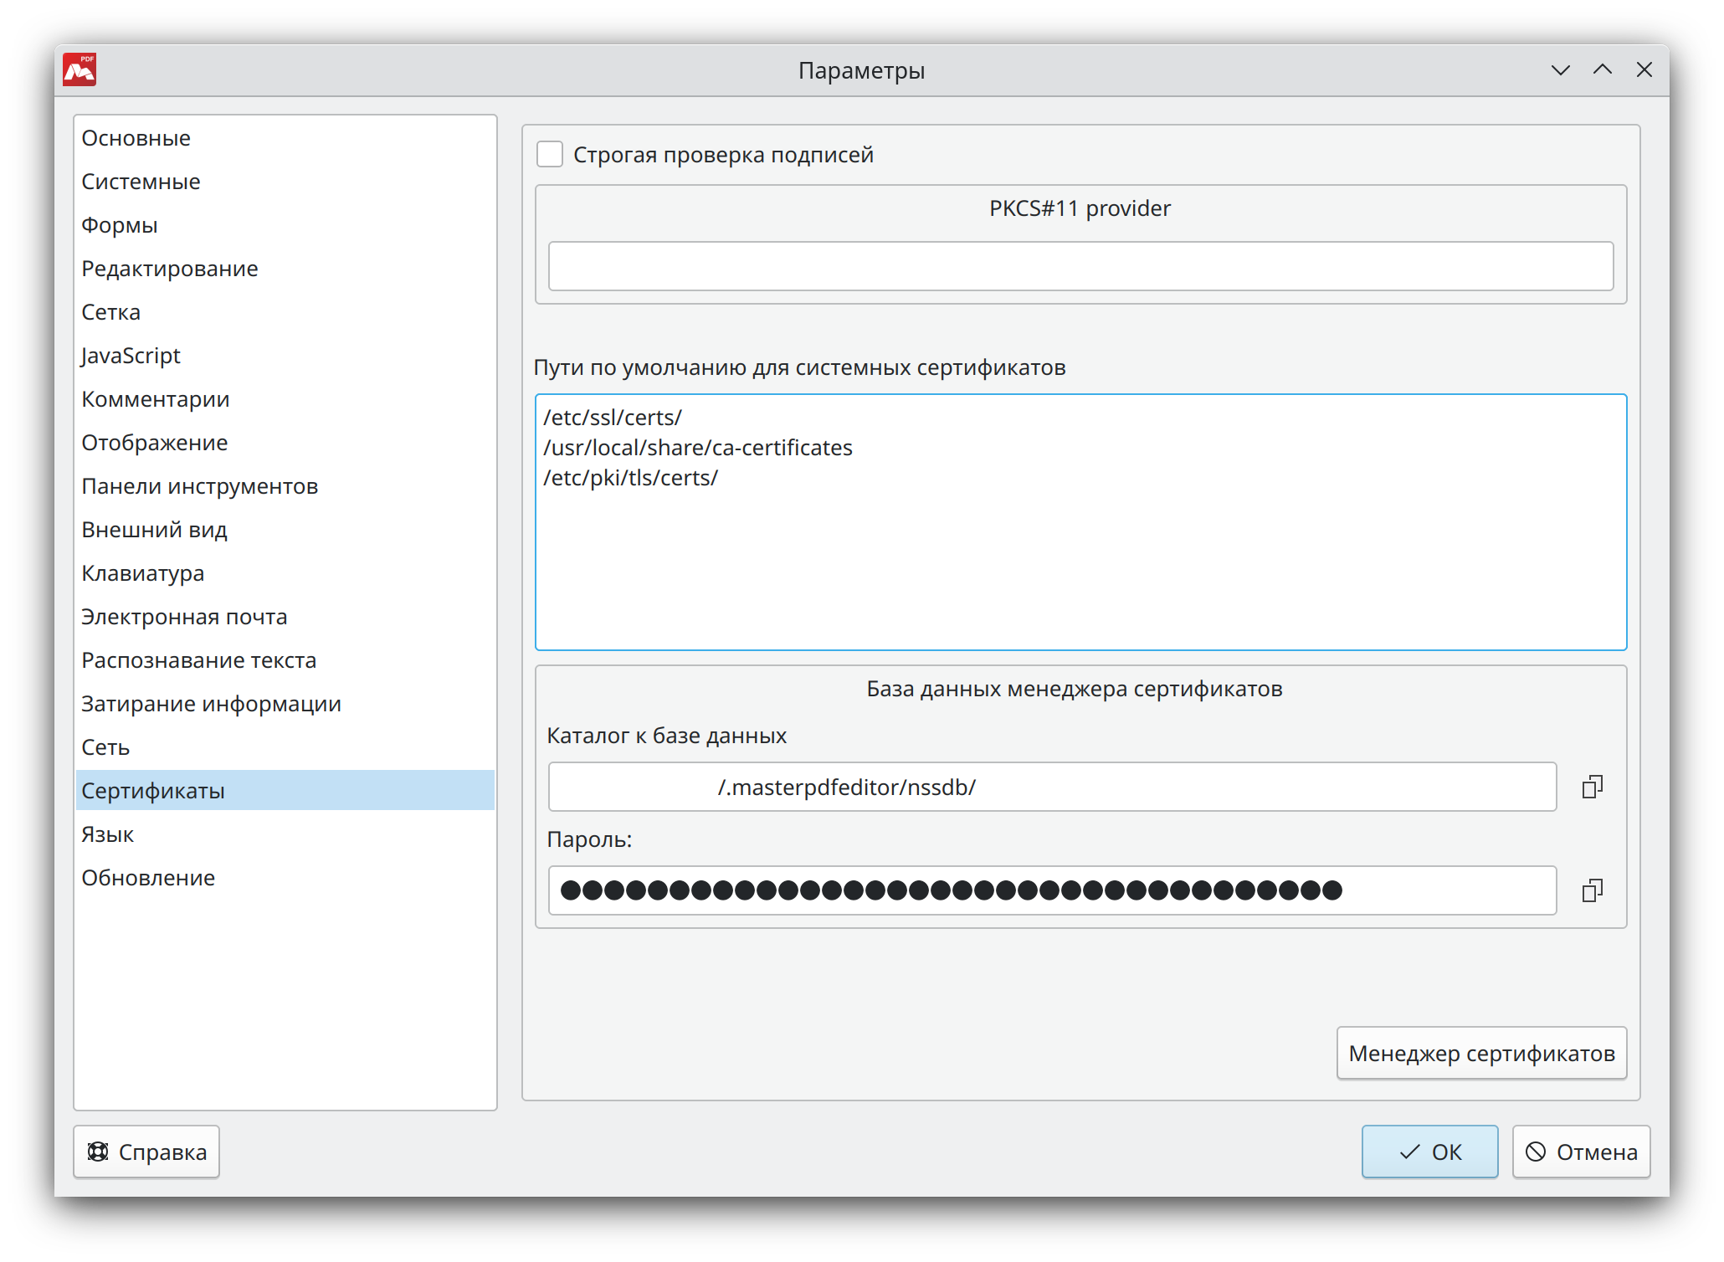
Task: Close the Параметры dialog window
Action: [x=1644, y=70]
